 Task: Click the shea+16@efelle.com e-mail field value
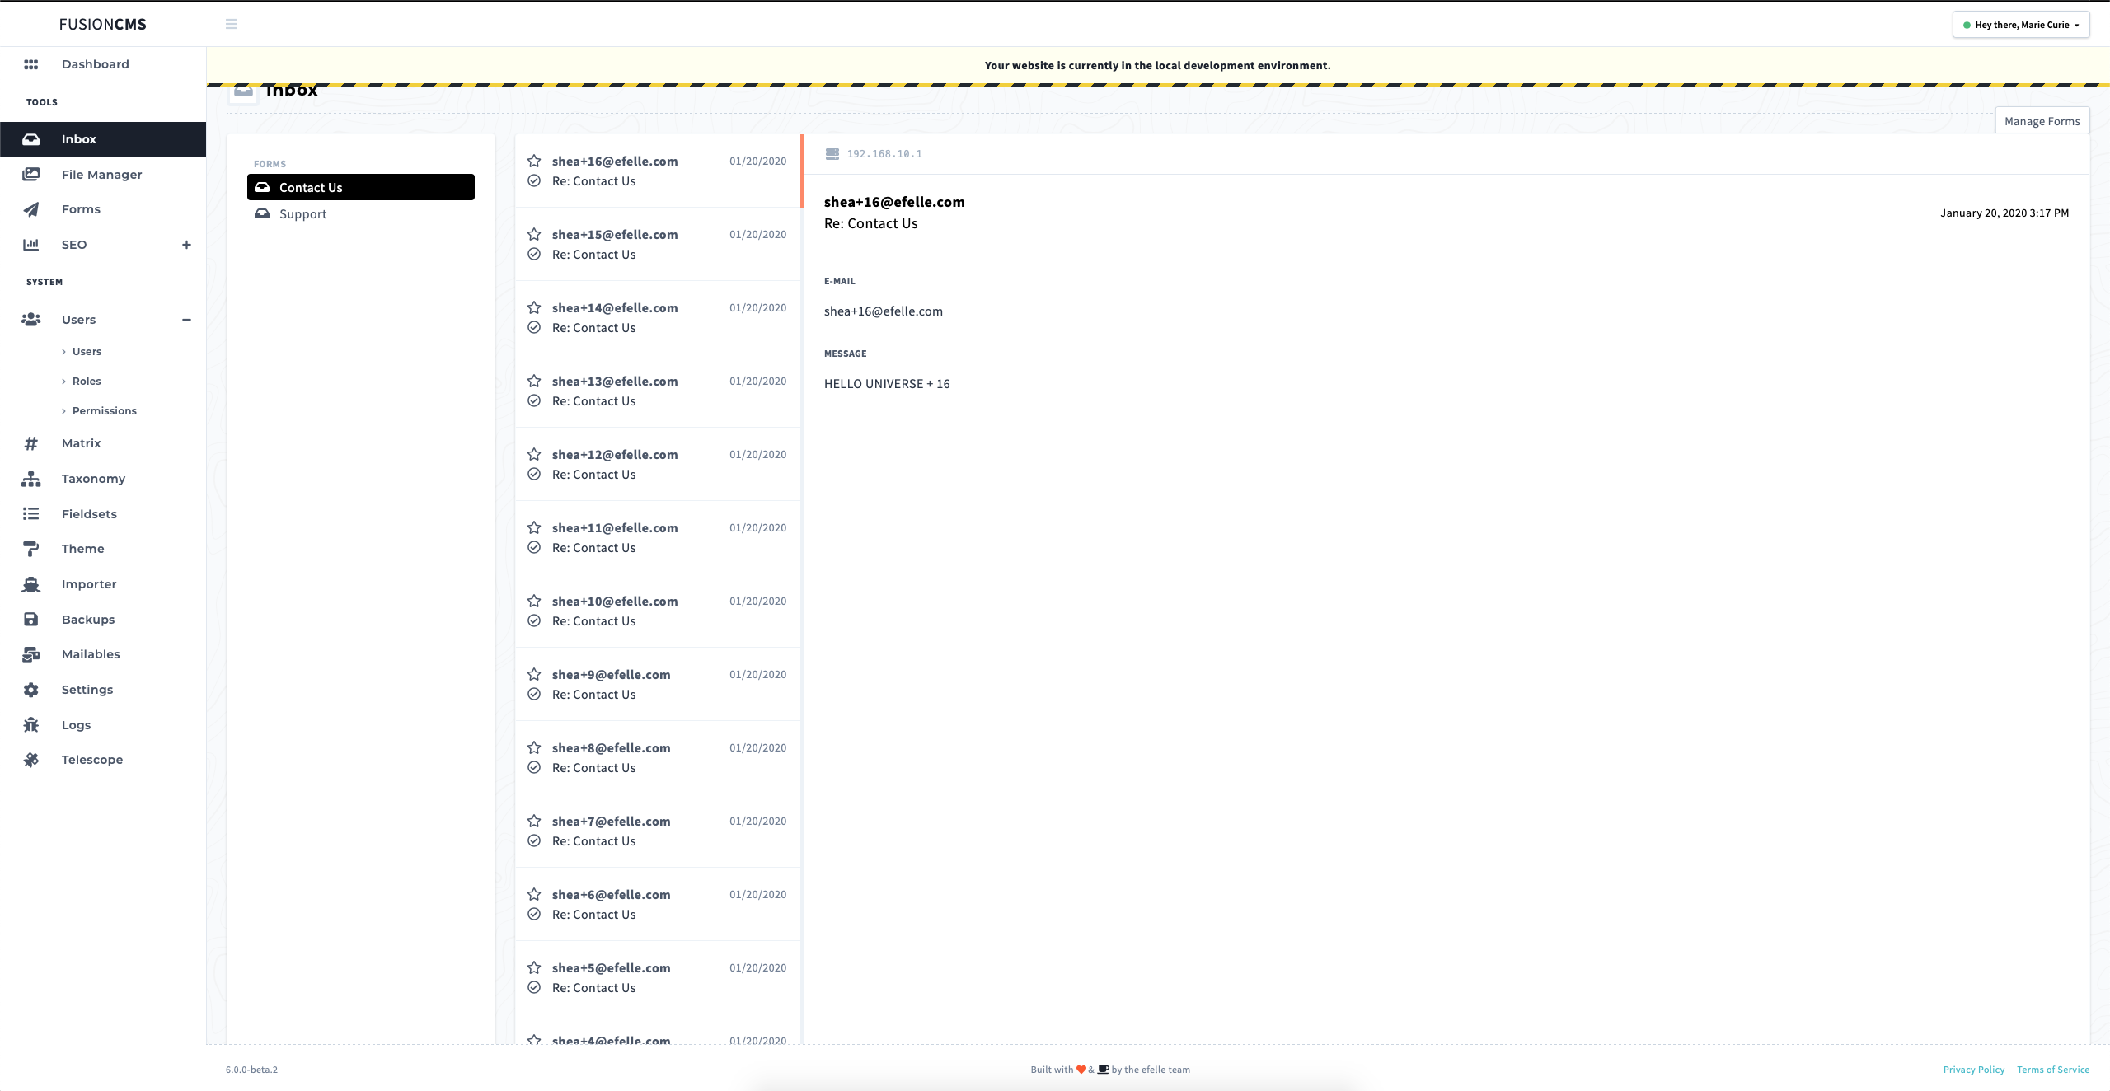tap(884, 311)
